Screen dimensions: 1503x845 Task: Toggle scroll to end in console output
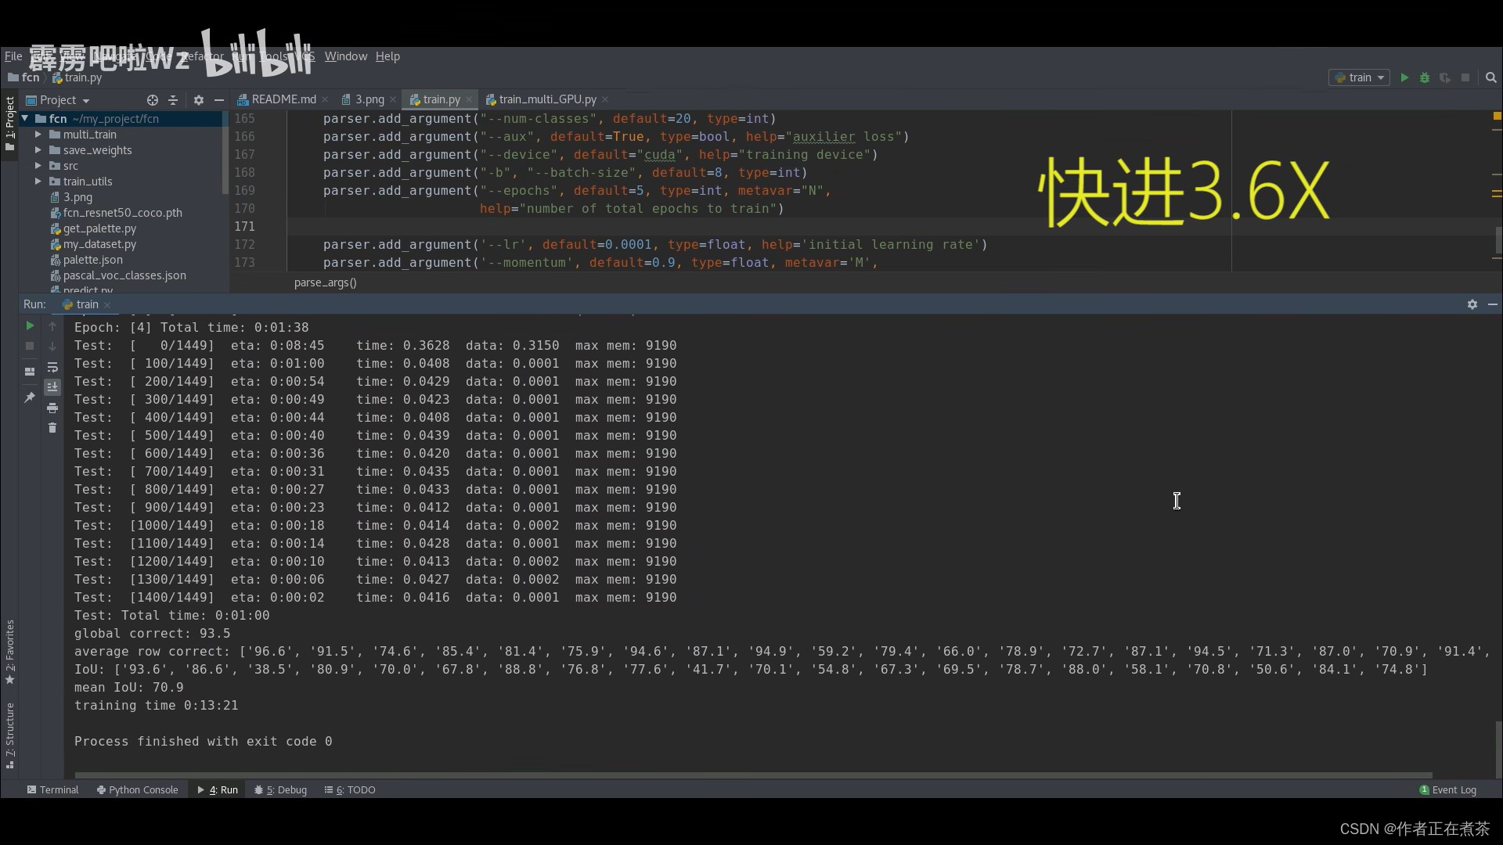pyautogui.click(x=52, y=387)
